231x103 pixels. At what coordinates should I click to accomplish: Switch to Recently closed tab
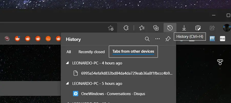tap(92, 52)
